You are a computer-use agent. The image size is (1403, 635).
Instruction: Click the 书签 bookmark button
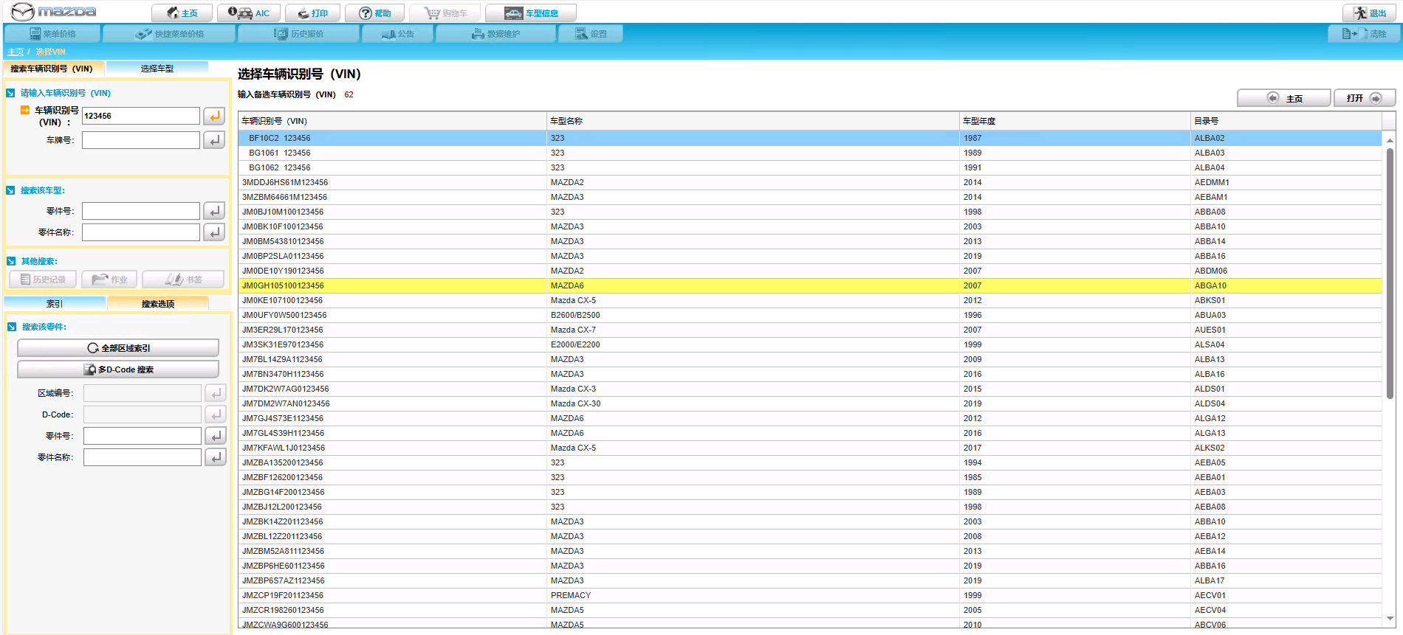(183, 280)
